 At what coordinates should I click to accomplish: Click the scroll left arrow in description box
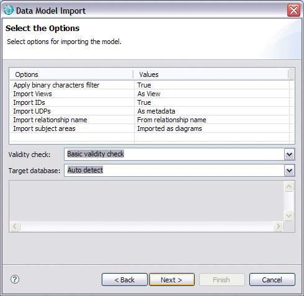tap(15, 226)
